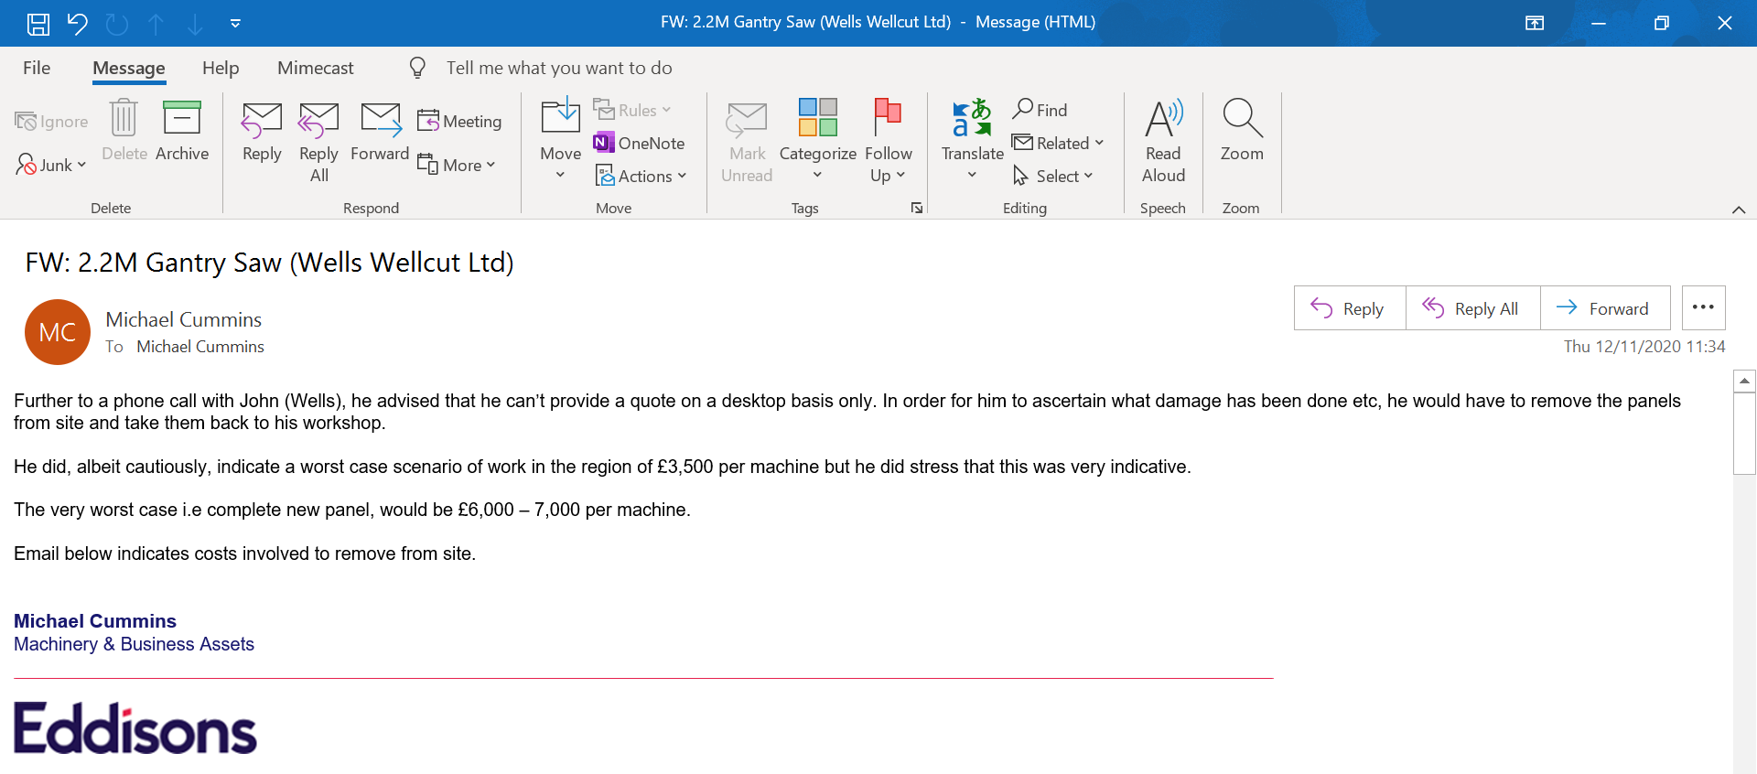Click the Redo icon in quick access

tap(117, 24)
